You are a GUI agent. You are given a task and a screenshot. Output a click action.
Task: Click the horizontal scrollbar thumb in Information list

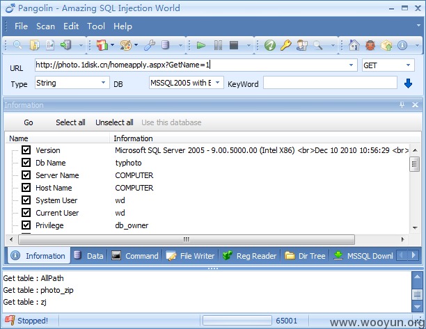(x=187, y=239)
